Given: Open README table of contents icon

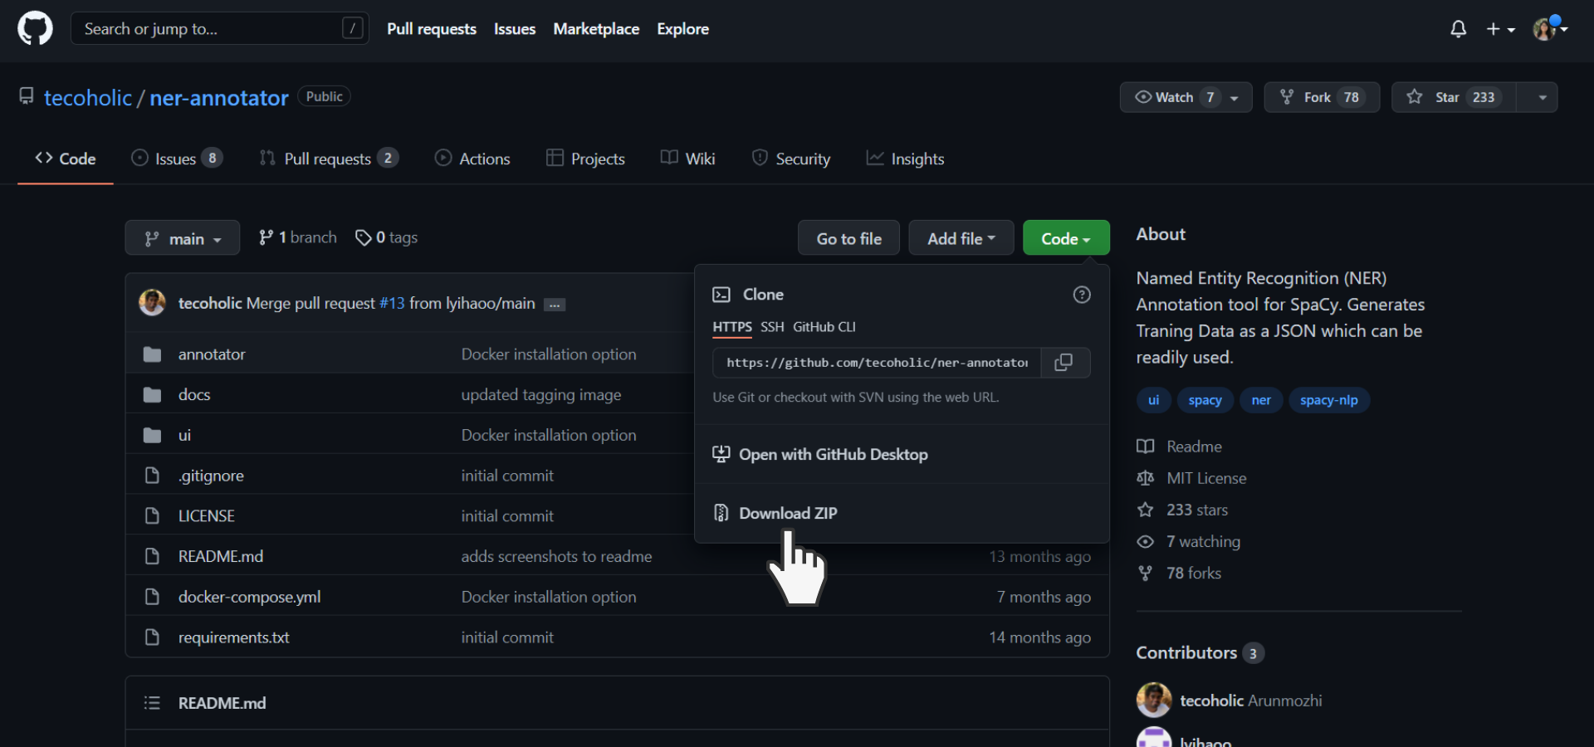Looking at the screenshot, I should click(152, 703).
